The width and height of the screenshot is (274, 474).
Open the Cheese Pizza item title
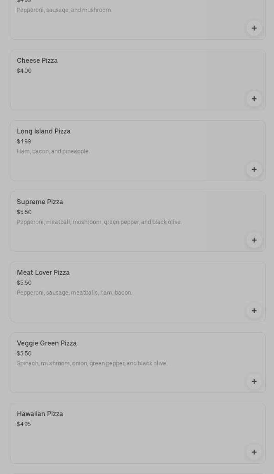37,61
